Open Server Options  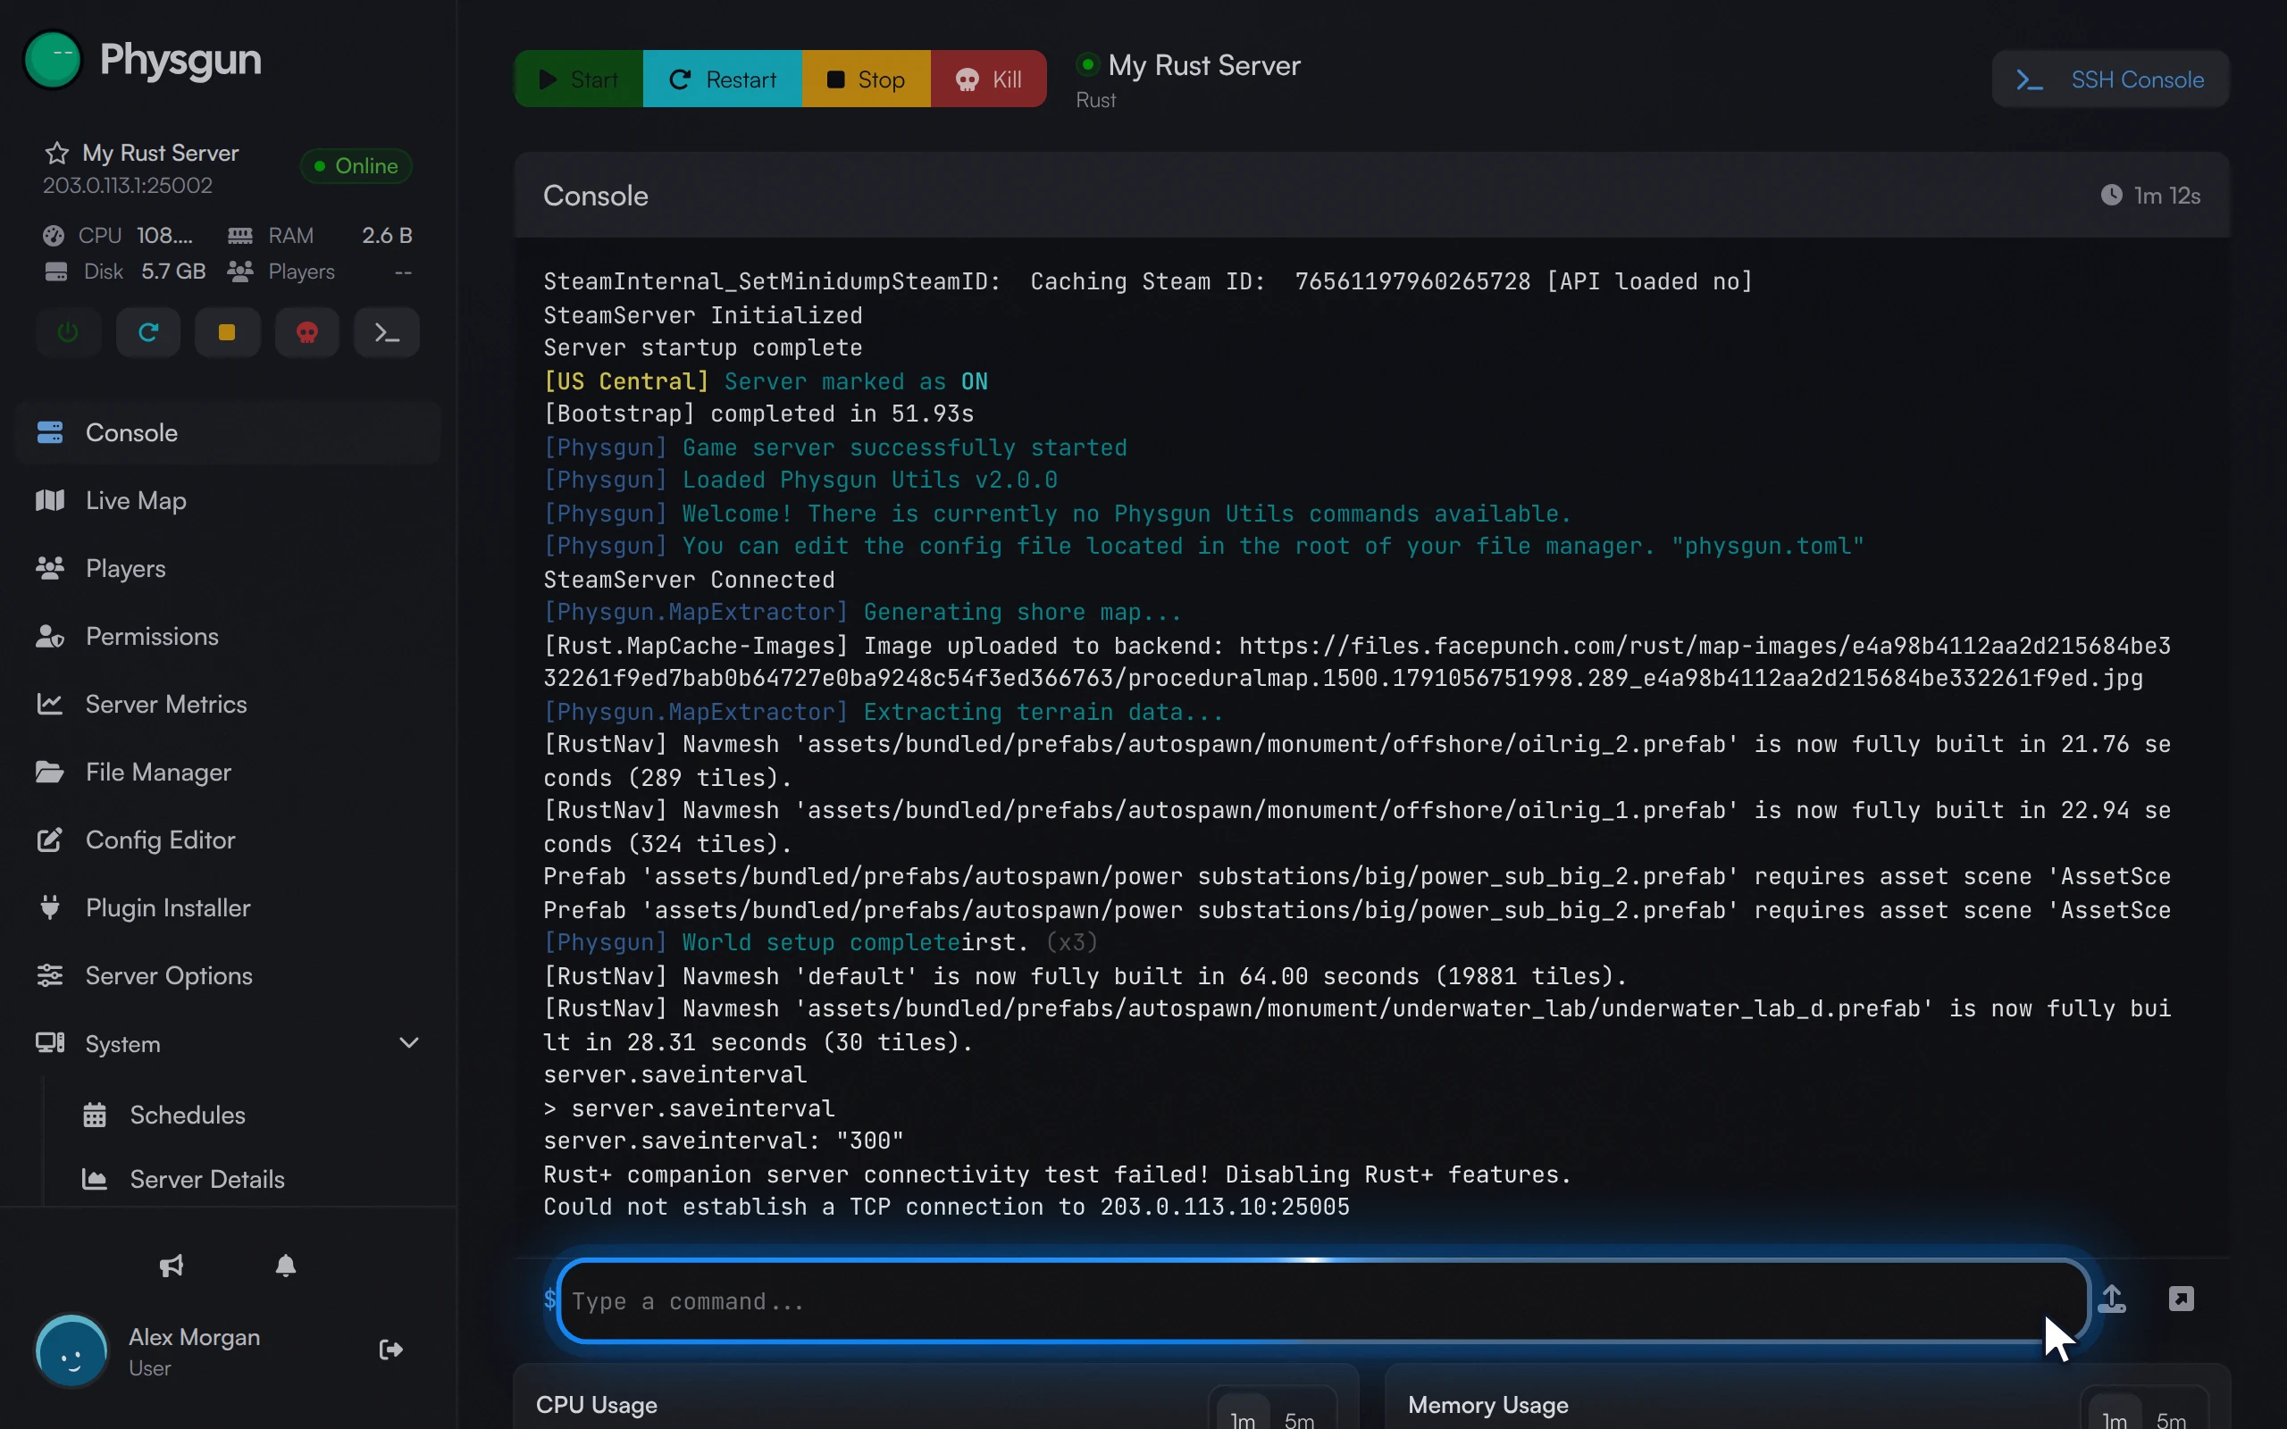click(x=228, y=976)
